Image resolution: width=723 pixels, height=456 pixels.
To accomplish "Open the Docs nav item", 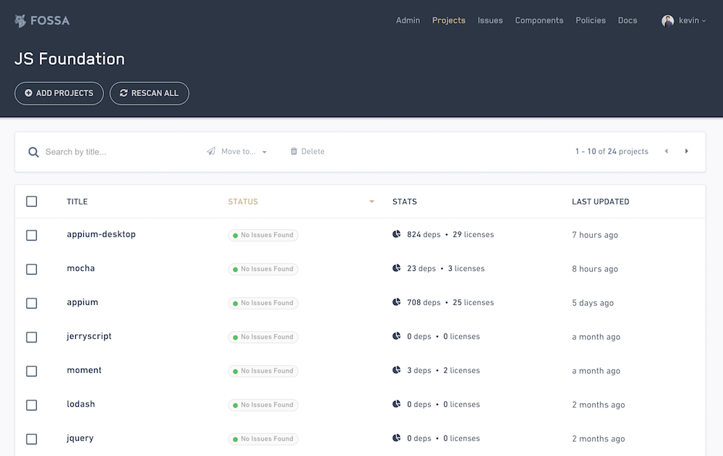I will (x=628, y=20).
